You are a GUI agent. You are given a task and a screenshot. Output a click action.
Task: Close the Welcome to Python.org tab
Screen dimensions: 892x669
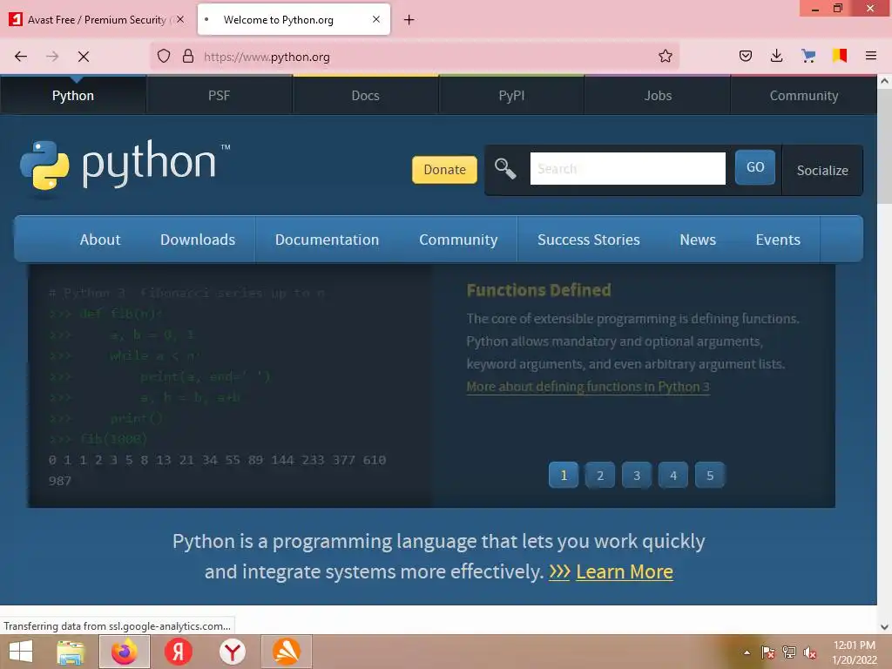click(x=376, y=19)
